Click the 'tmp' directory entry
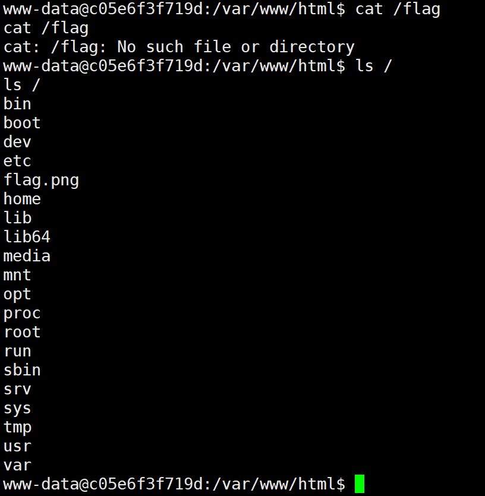The image size is (485, 496). tap(17, 428)
